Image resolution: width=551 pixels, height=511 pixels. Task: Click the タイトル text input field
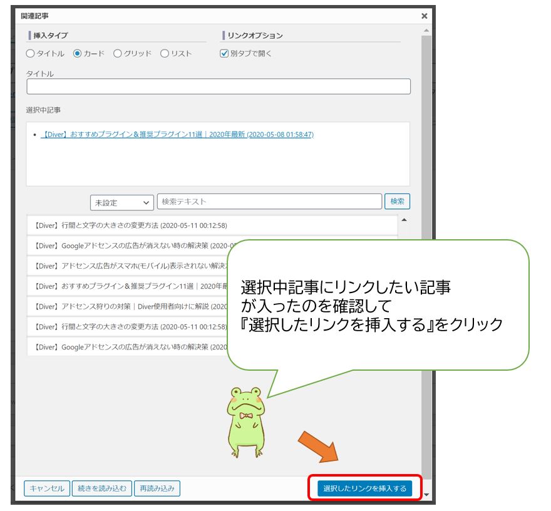[x=218, y=86]
